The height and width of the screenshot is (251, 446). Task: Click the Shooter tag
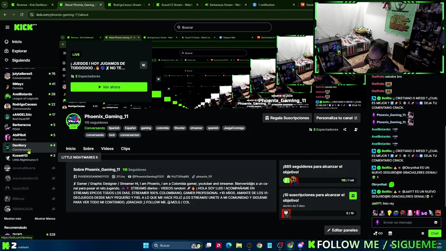[x=179, y=128]
